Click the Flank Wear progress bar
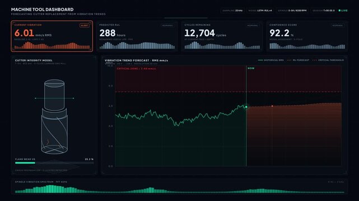Image resolution: width=359 pixels, height=201 pixels. [x=54, y=163]
